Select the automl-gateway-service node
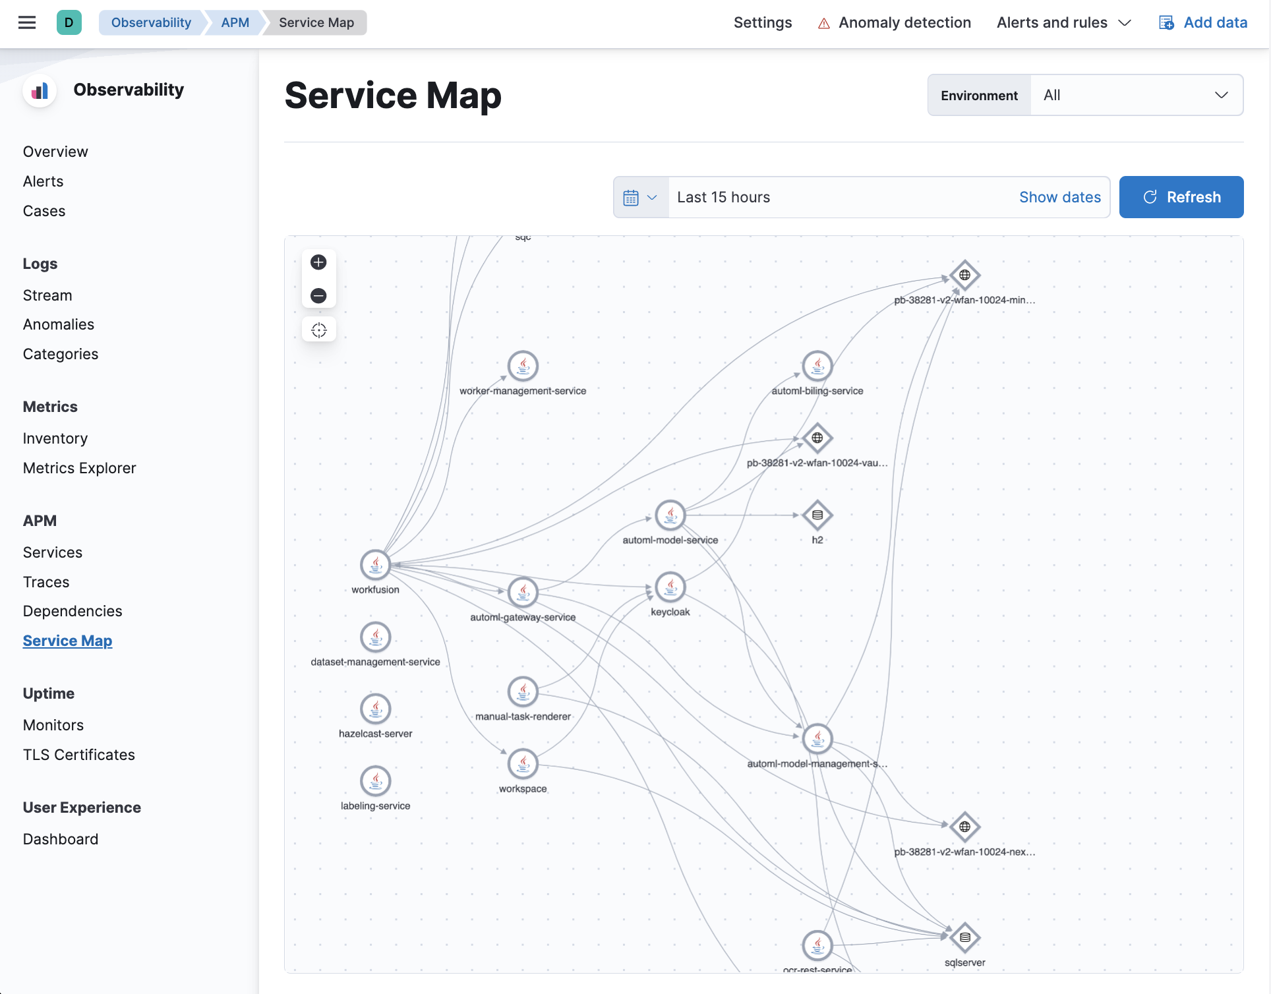This screenshot has width=1271, height=994. [523, 592]
